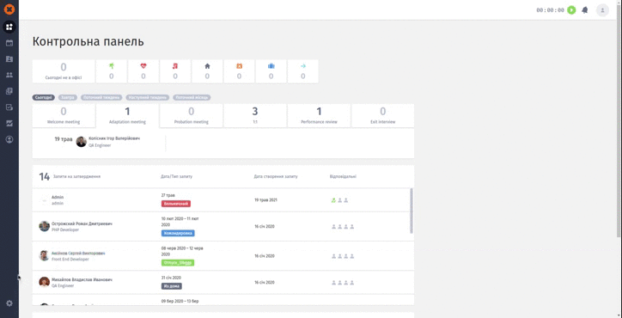Click the palm tree vacation counter card
Viewport: 622px width, 318px height.
point(112,71)
